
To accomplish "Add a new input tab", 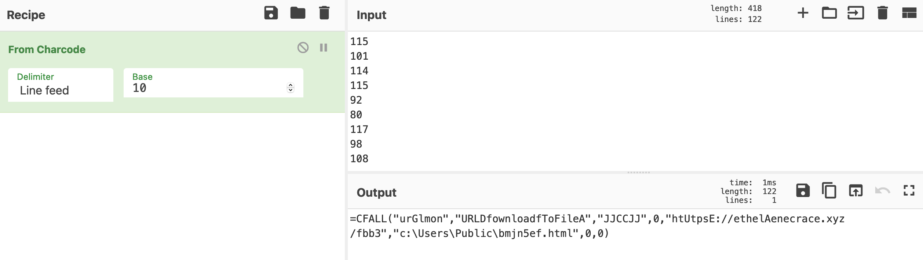I will [803, 13].
